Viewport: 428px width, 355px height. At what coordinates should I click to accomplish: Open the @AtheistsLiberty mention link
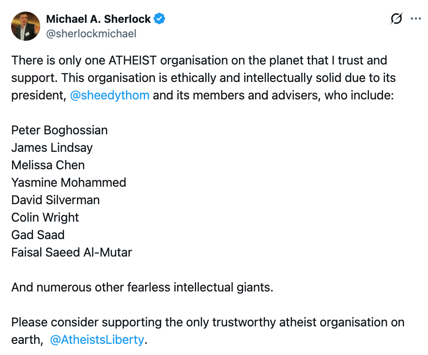click(97, 339)
